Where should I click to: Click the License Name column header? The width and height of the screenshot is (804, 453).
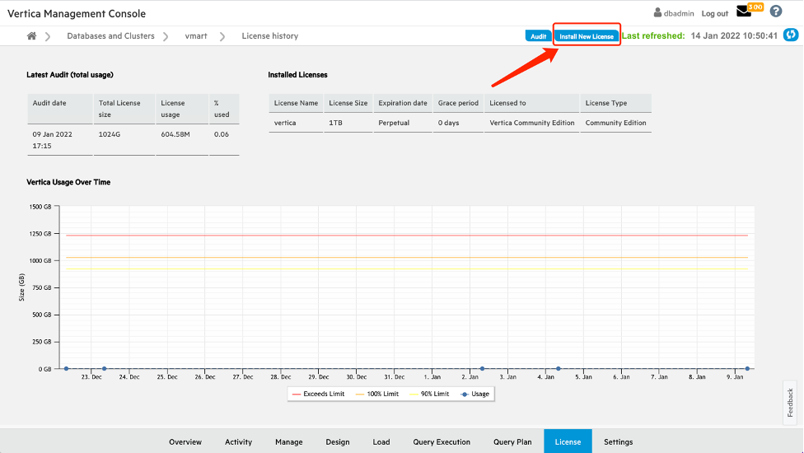click(296, 103)
